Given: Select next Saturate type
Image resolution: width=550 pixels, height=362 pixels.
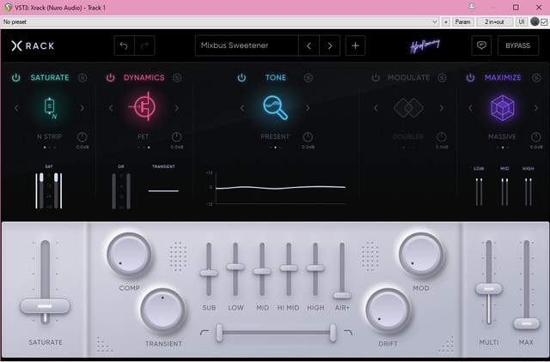Looking at the screenshot, I should click(x=82, y=108).
